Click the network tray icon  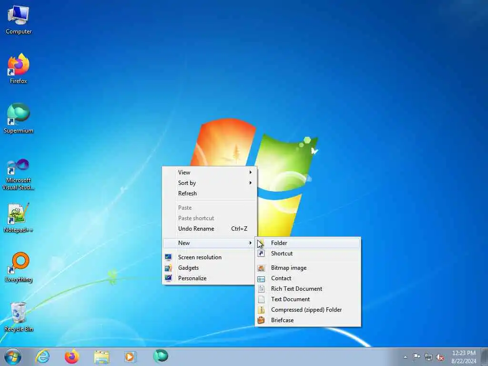coord(428,357)
